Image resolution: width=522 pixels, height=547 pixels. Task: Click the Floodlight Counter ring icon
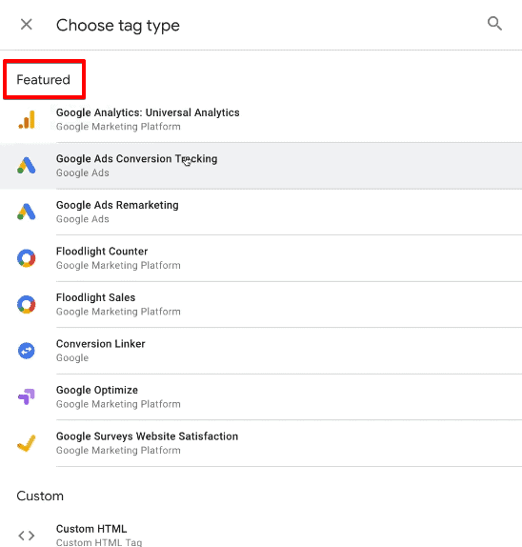[x=27, y=258]
